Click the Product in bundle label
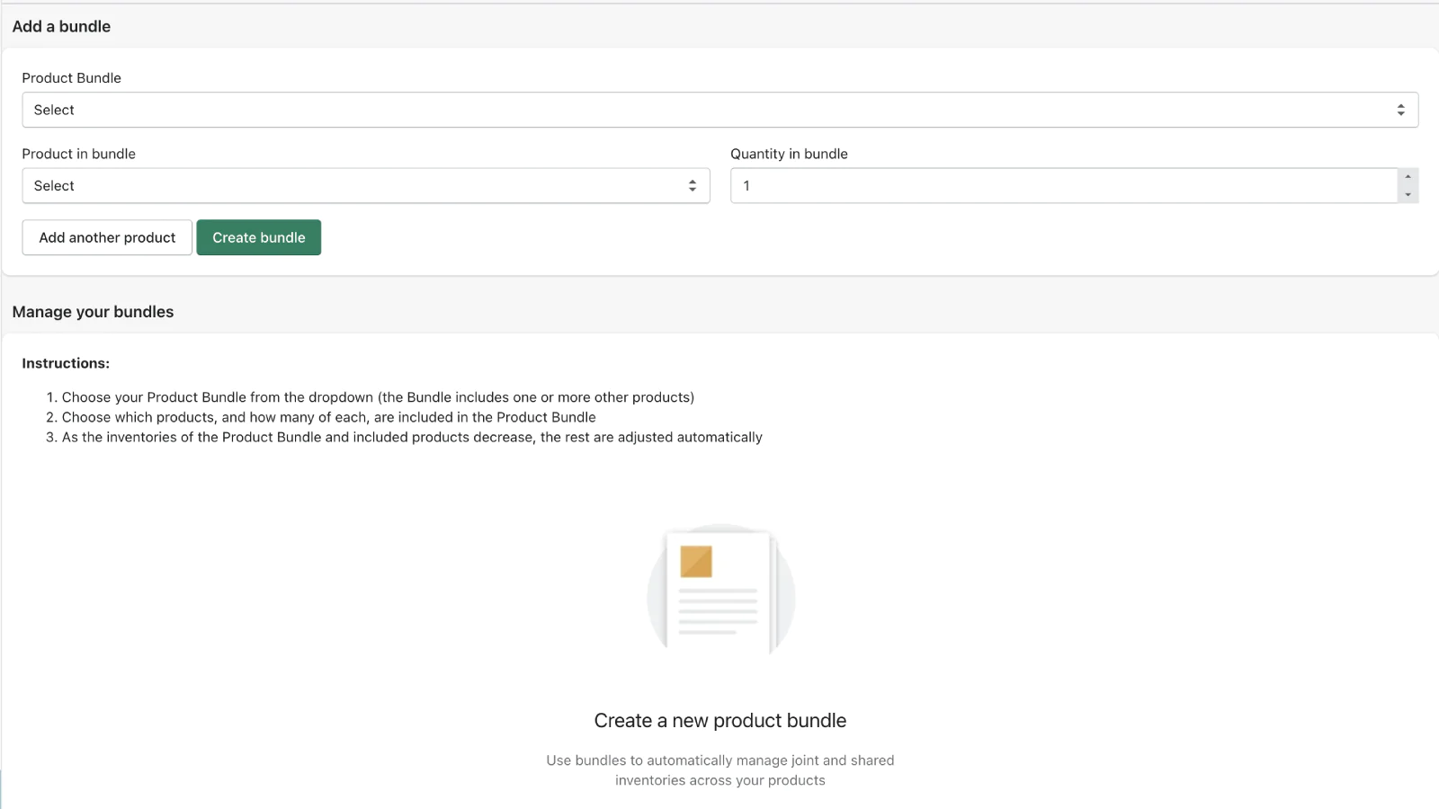1439x809 pixels. pyautogui.click(x=78, y=154)
